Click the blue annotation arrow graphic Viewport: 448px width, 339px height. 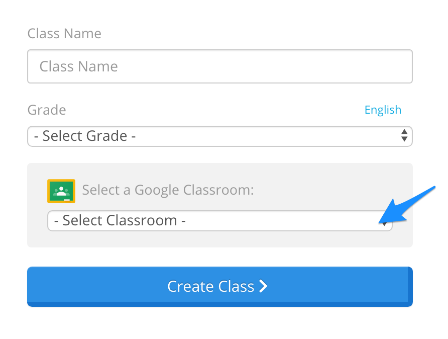[407, 205]
